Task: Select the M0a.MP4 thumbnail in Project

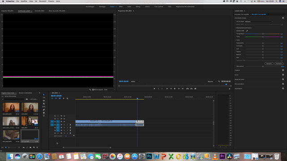Action: [30, 121]
